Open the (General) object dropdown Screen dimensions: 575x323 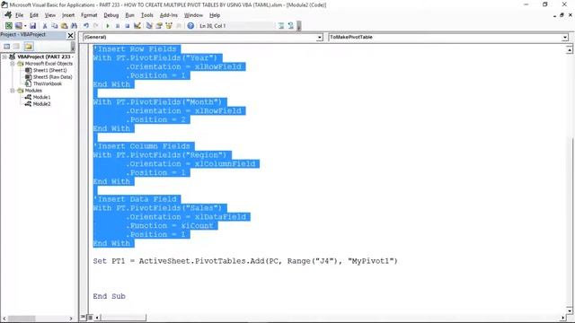click(320, 38)
